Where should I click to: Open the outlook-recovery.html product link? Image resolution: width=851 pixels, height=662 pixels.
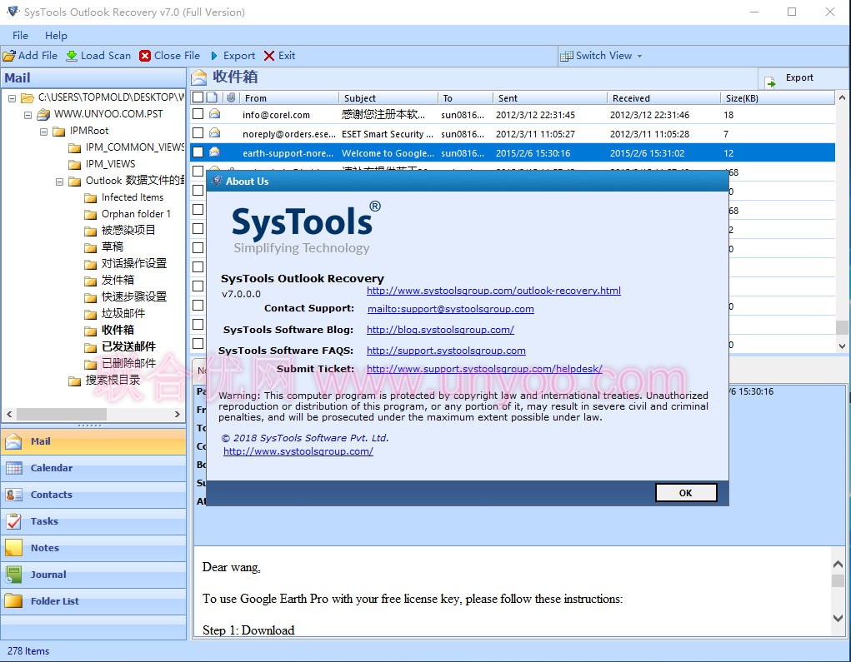(493, 291)
